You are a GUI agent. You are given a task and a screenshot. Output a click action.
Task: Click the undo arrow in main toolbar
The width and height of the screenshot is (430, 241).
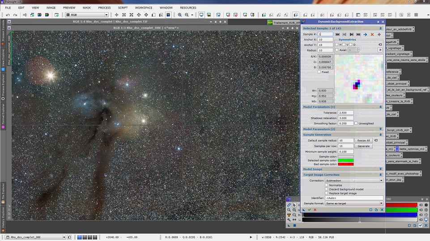coord(8,15)
